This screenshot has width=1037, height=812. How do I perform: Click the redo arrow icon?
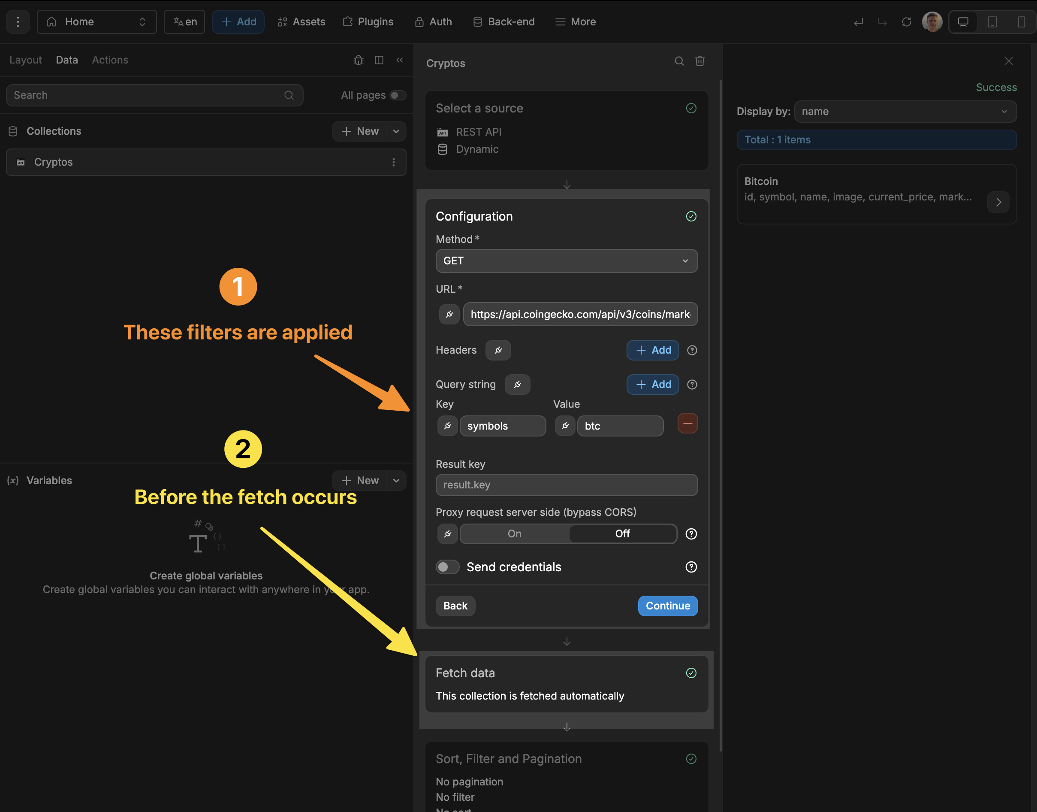click(x=882, y=22)
